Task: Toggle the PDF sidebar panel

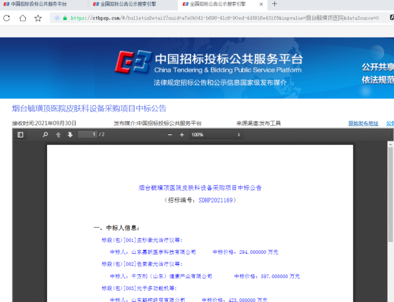Action: (21, 134)
